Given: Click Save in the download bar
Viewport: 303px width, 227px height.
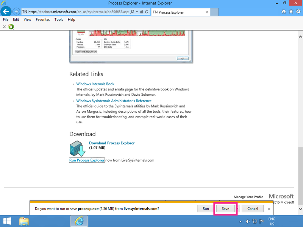Looking at the screenshot, I should [225, 209].
